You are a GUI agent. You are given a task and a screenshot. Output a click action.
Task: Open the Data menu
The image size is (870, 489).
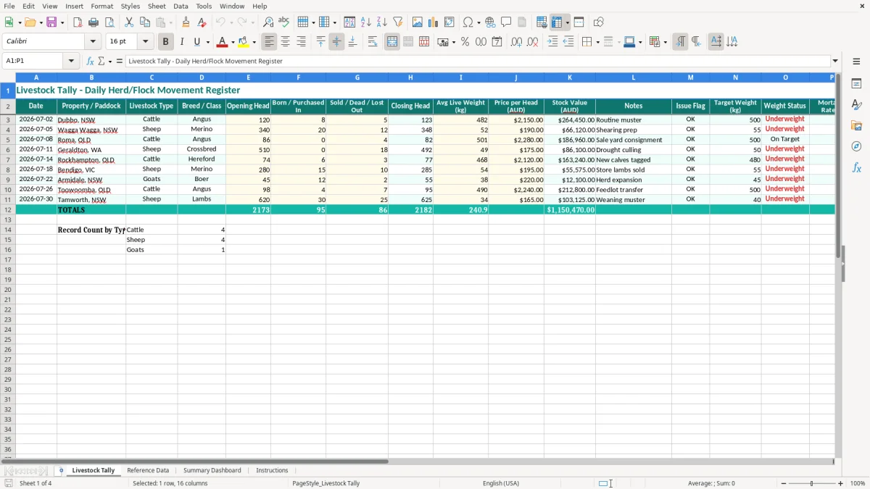[x=181, y=6]
